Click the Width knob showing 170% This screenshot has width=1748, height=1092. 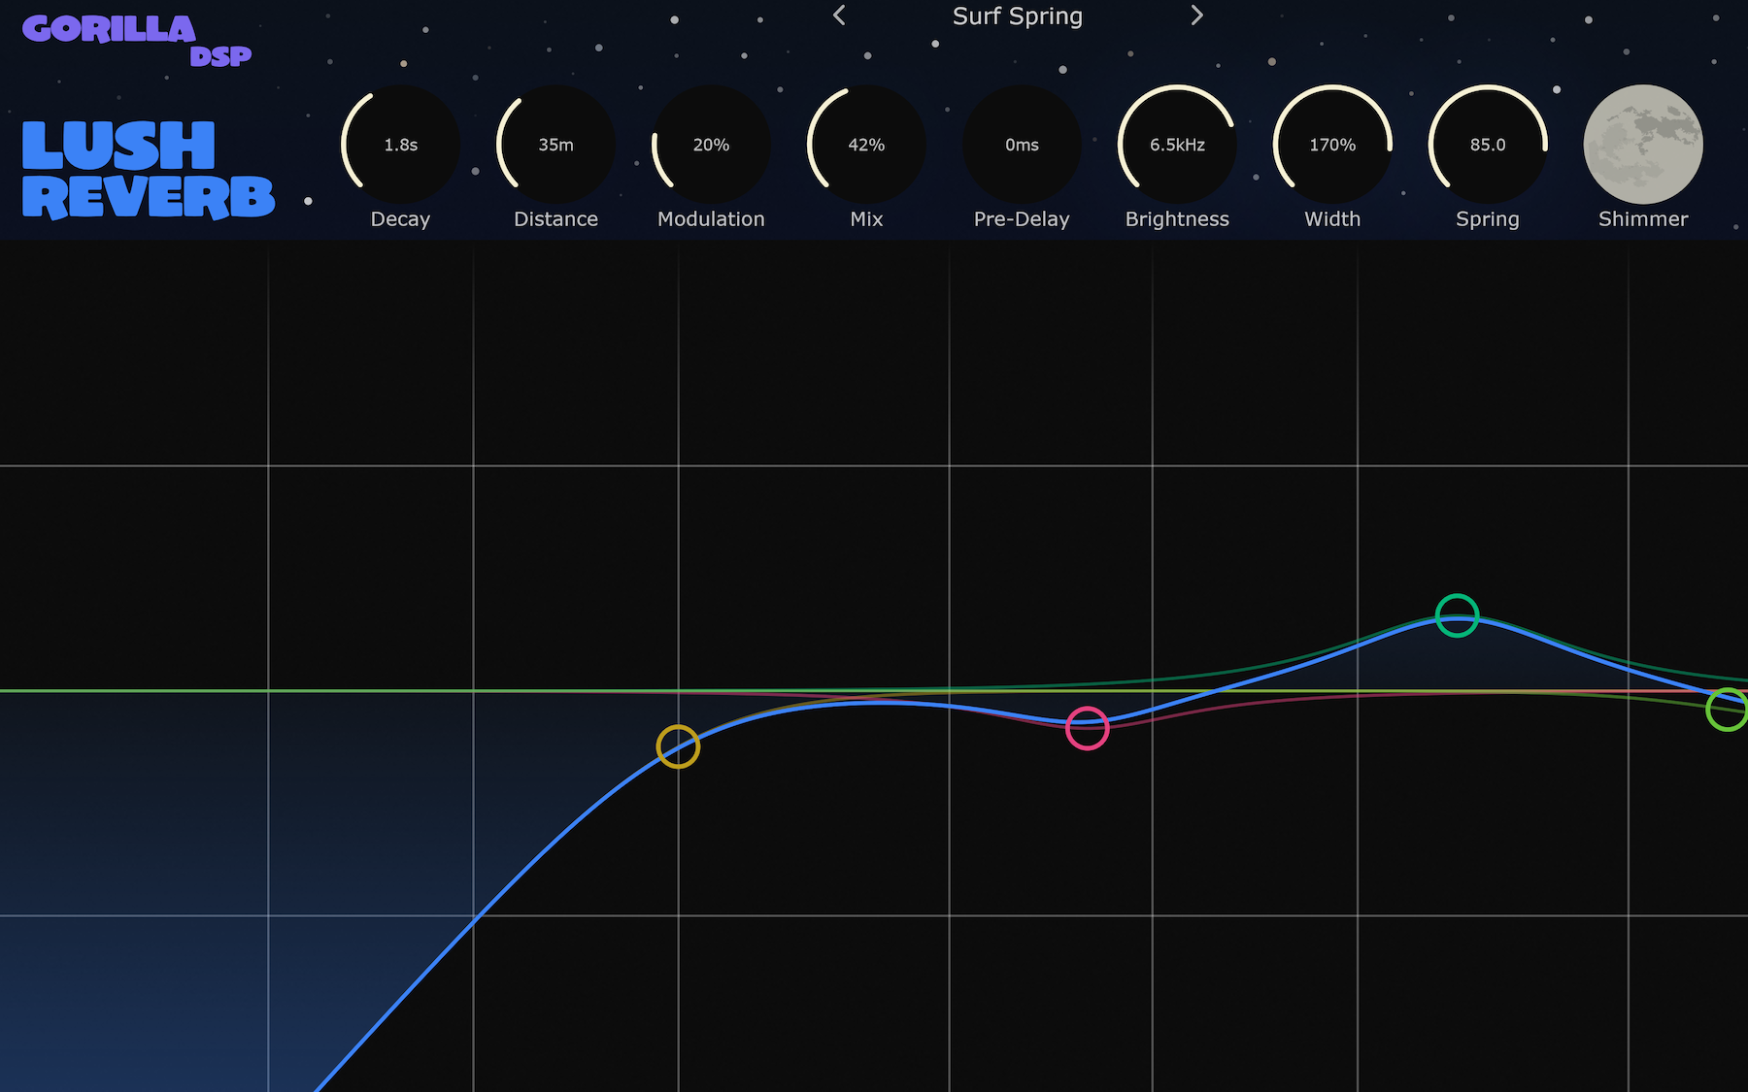[x=1332, y=145]
